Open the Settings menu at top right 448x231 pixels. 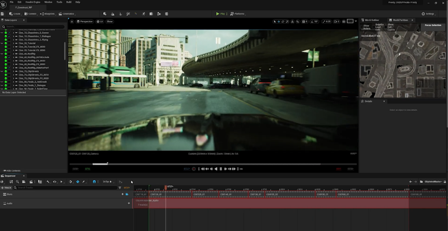(428, 13)
